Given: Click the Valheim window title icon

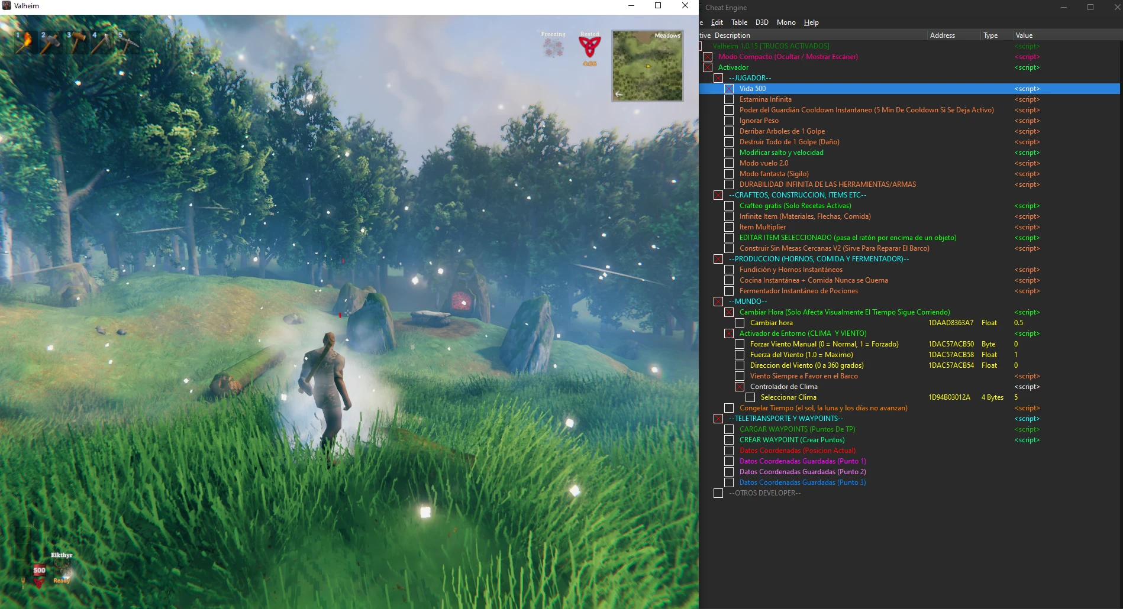Looking at the screenshot, I should tap(7, 6).
